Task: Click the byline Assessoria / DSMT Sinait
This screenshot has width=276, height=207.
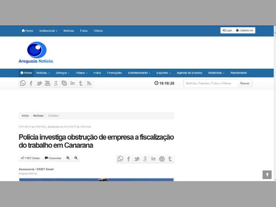Action: (x=36, y=169)
